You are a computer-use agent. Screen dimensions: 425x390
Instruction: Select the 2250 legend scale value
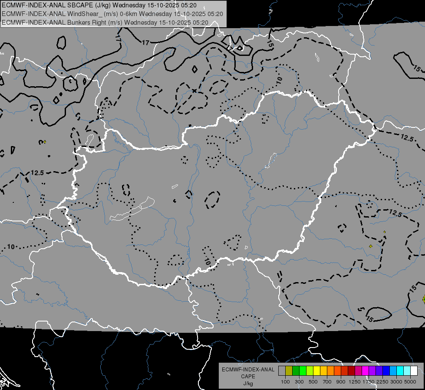click(382, 382)
